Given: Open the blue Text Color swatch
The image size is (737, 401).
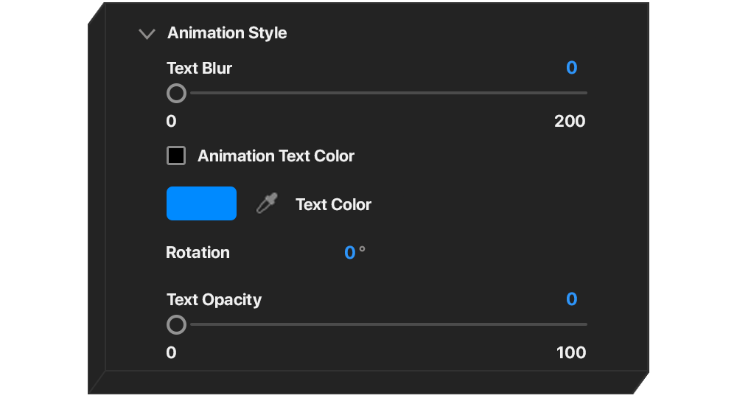Looking at the screenshot, I should pyautogui.click(x=201, y=203).
